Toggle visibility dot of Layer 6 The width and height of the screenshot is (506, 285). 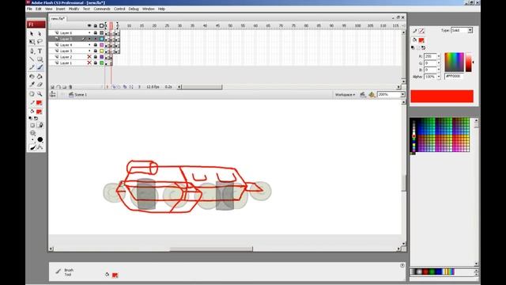coord(89,33)
